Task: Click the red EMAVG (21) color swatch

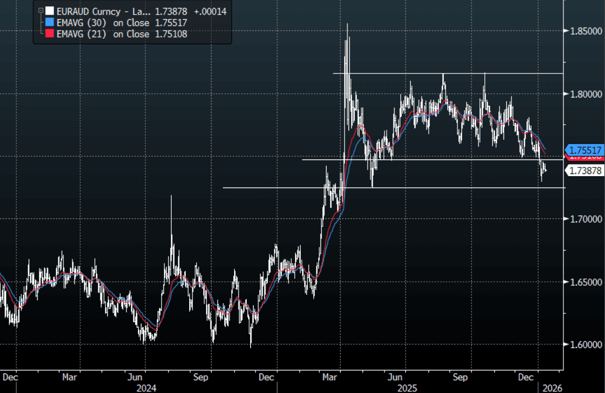Action: point(50,34)
